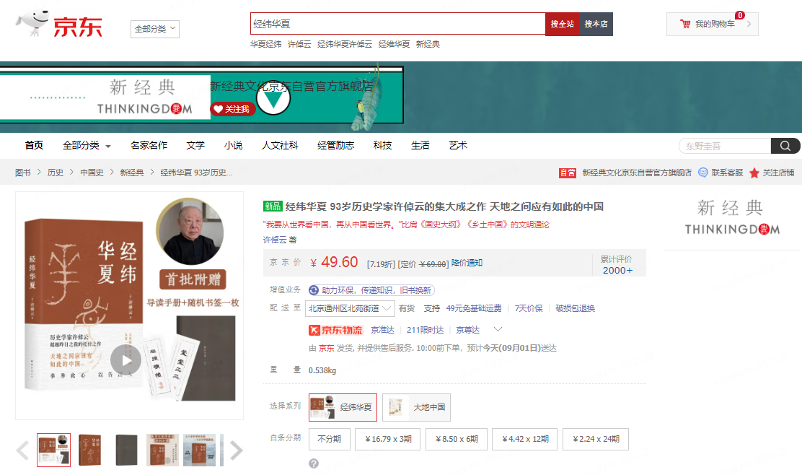The image size is (802, 475).
Task: Expand the logistics services chevron
Action: [x=498, y=329]
